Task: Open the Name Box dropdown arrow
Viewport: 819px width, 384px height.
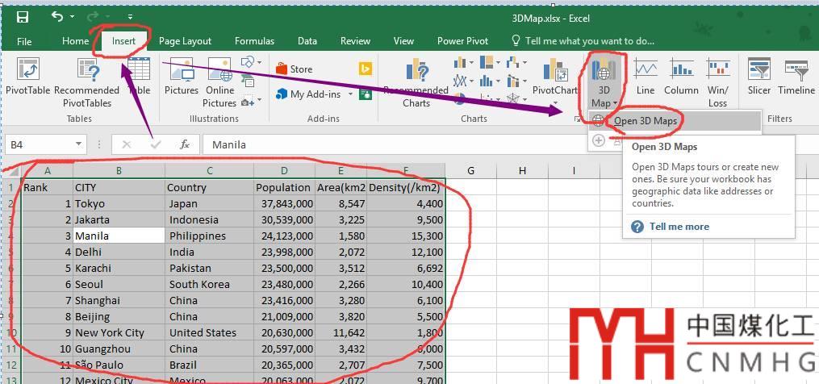Action: tap(78, 144)
